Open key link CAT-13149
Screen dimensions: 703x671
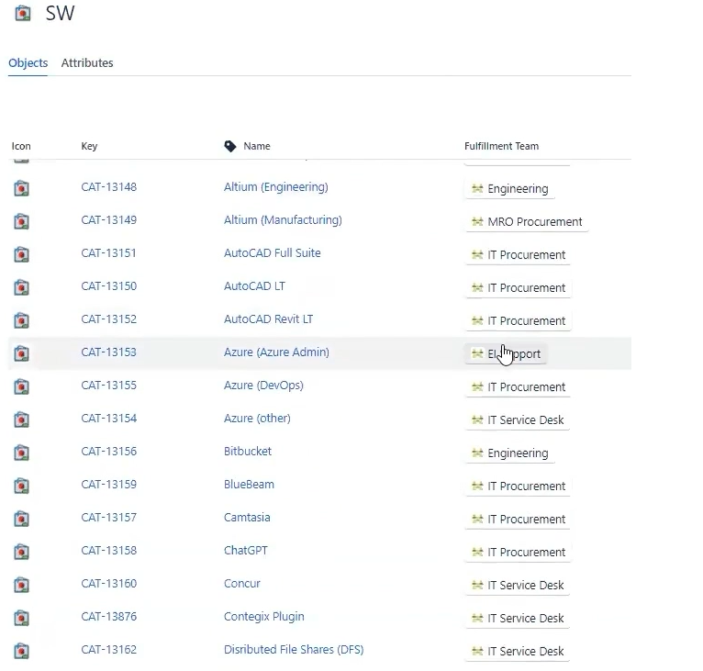109,220
